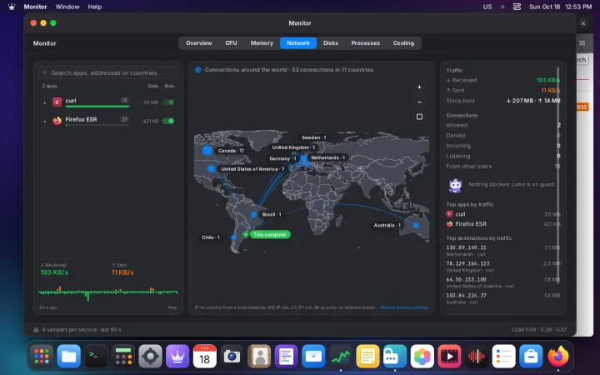The image size is (600, 375).
Task: Go to the Disks tab
Action: point(331,42)
